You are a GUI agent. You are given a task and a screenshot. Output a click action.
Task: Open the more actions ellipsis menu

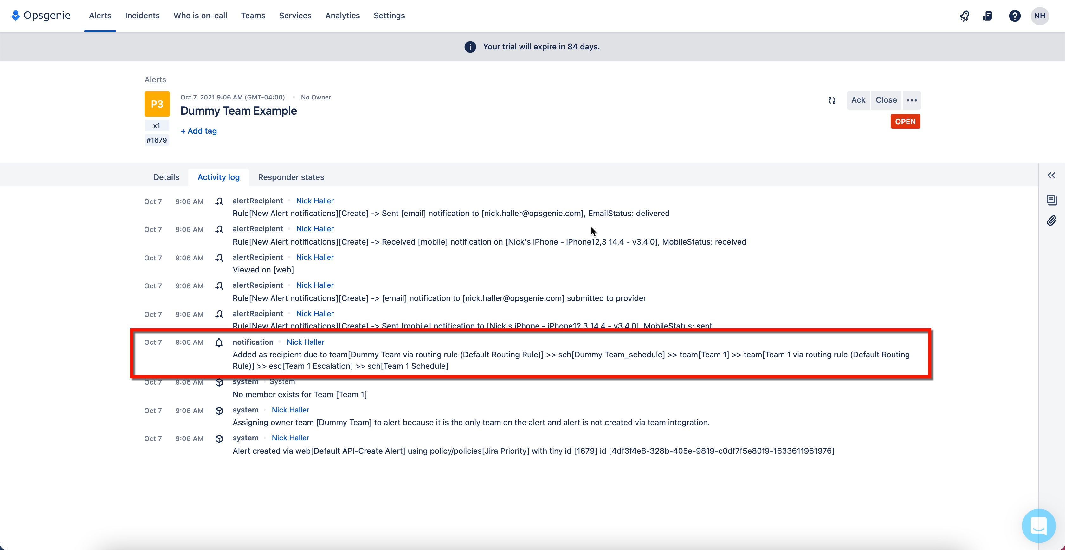912,100
